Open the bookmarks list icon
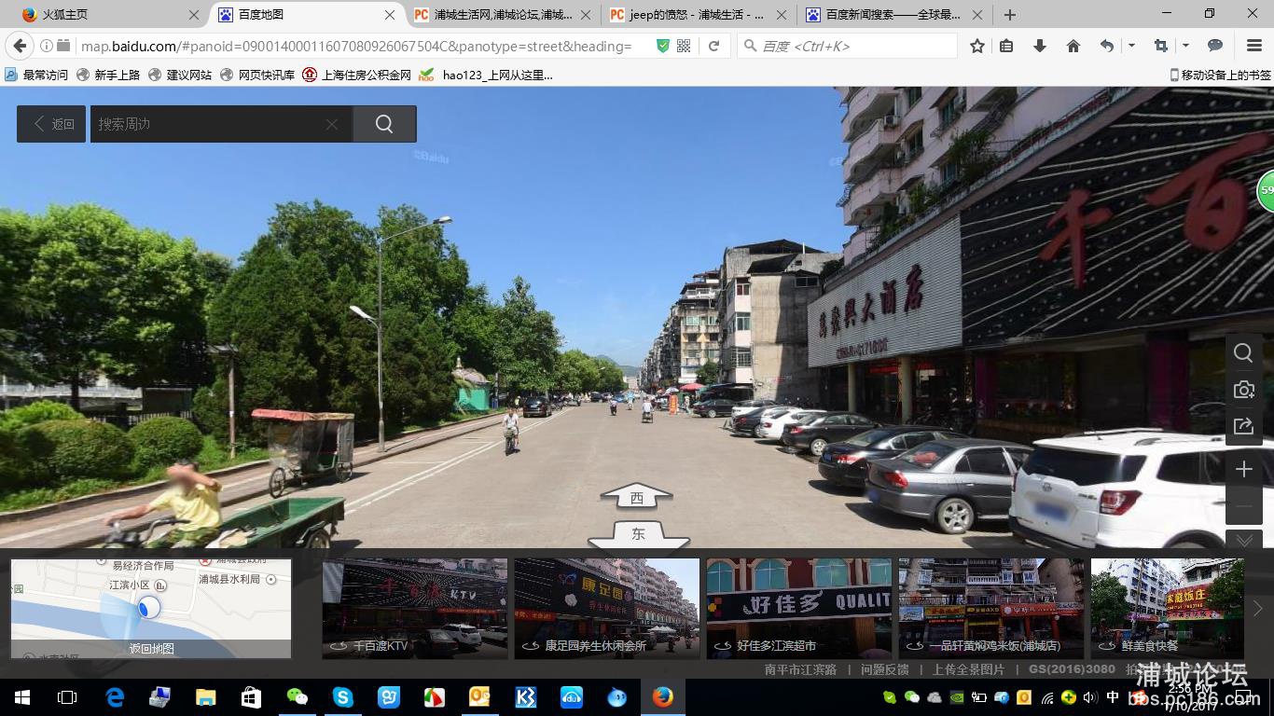This screenshot has height=716, width=1274. [x=1006, y=46]
